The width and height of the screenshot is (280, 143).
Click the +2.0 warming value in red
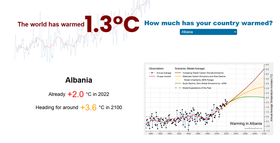pos(76,94)
